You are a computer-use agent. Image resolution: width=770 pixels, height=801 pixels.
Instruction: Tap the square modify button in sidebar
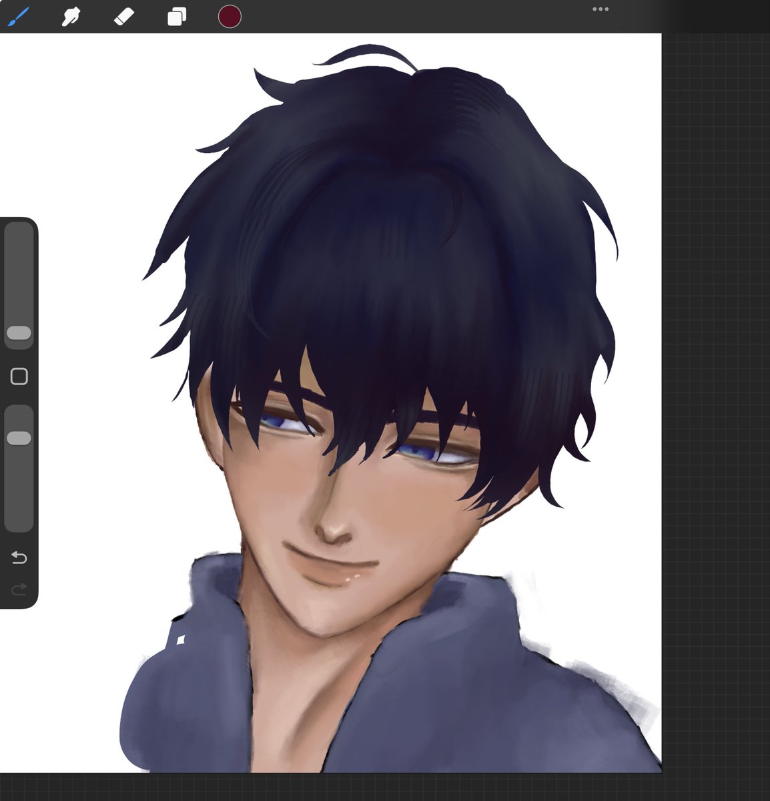click(x=19, y=376)
